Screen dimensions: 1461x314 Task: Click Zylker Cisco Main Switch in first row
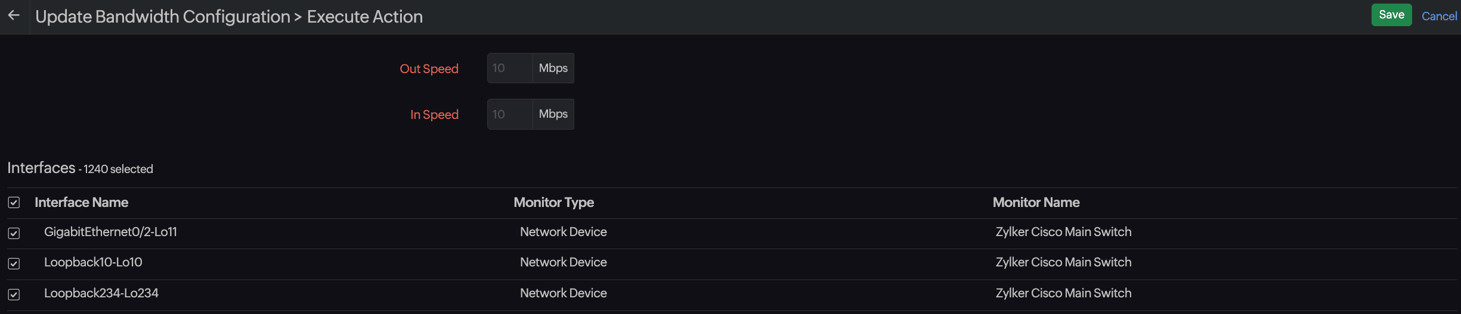tap(1063, 232)
